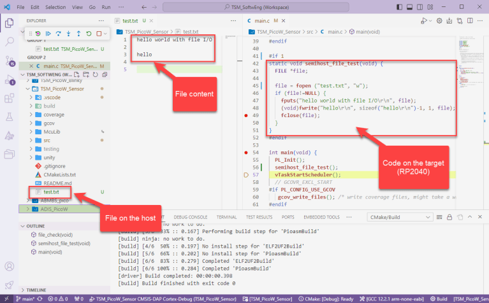
Task: Restart the debug session
Action: [89, 34]
